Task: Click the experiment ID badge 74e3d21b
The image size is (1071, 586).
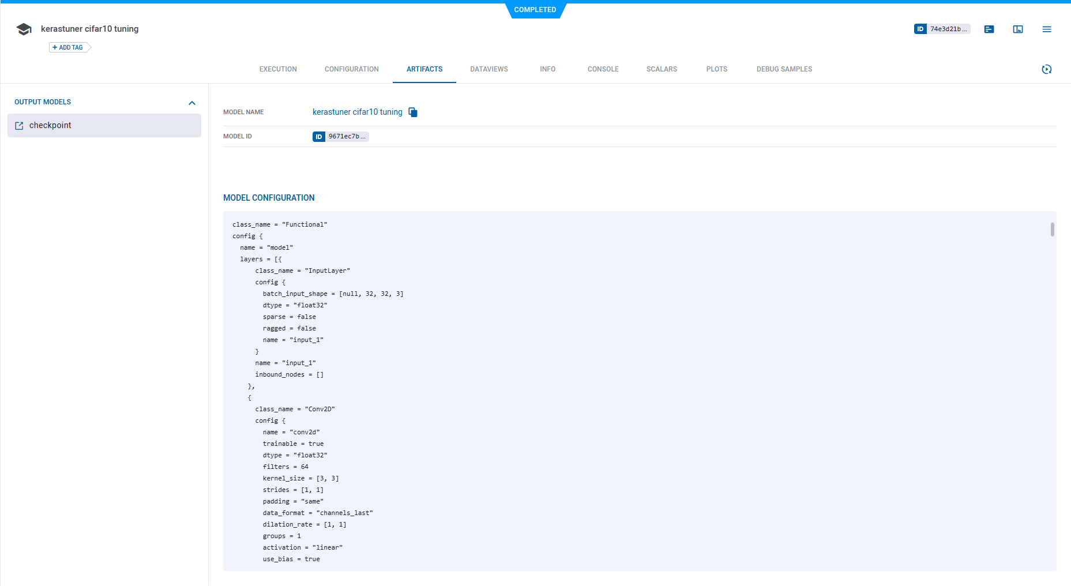Action: coord(942,29)
